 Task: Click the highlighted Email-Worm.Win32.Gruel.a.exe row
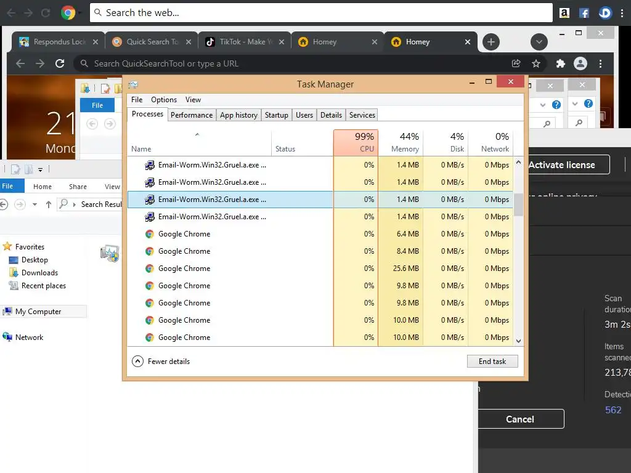pos(320,200)
